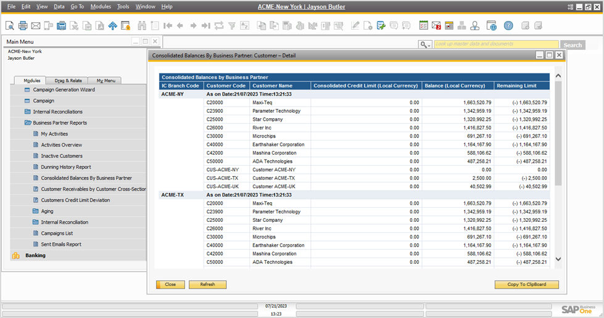This screenshot has height=318, width=604.
Task: Open the Modules menu
Action: 101,6
